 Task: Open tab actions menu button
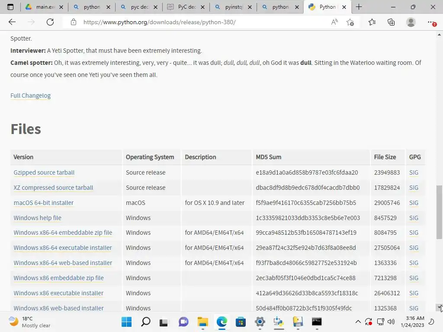(10, 7)
